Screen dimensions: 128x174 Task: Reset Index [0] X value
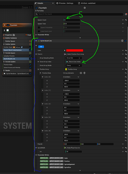[126, 80]
